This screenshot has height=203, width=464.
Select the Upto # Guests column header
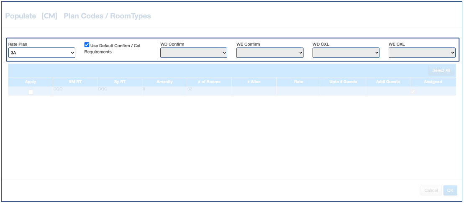[x=344, y=82]
